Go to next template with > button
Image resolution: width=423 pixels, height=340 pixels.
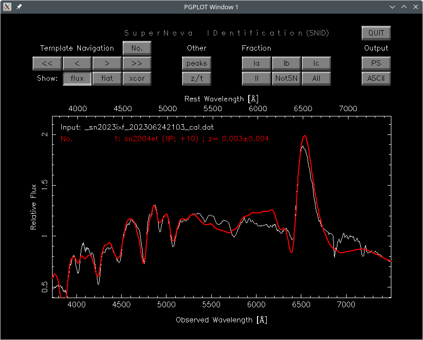pyautogui.click(x=107, y=63)
